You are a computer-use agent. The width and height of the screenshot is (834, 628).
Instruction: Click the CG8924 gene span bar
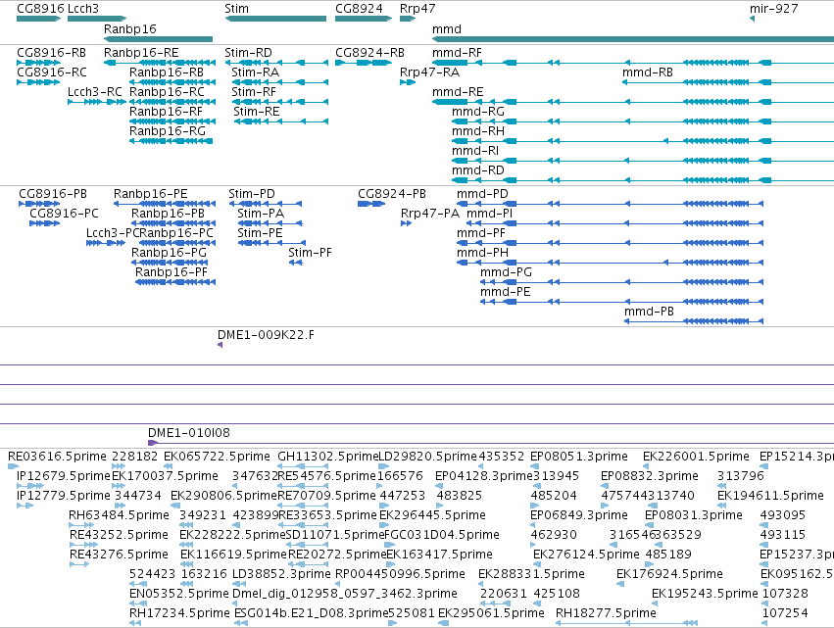(x=364, y=19)
